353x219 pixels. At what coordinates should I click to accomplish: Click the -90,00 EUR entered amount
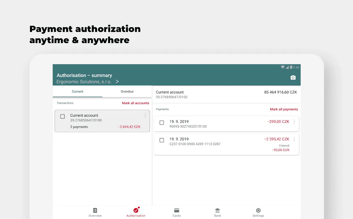(x=280, y=150)
